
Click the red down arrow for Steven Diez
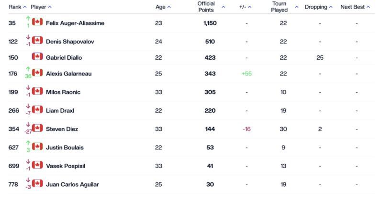click(x=28, y=125)
